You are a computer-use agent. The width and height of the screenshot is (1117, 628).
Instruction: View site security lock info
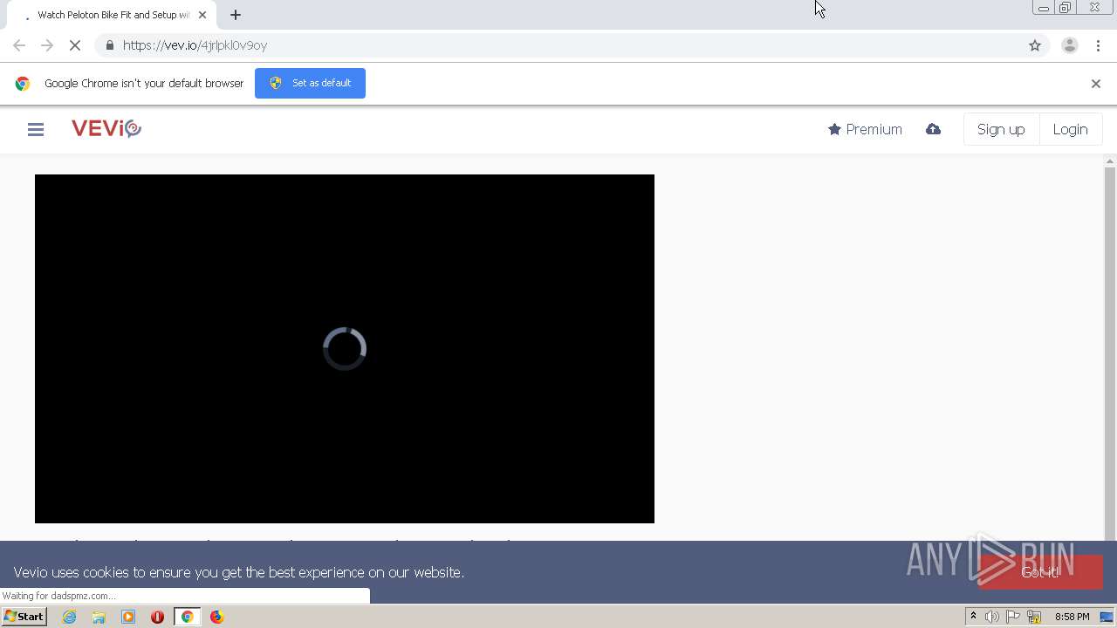point(109,45)
